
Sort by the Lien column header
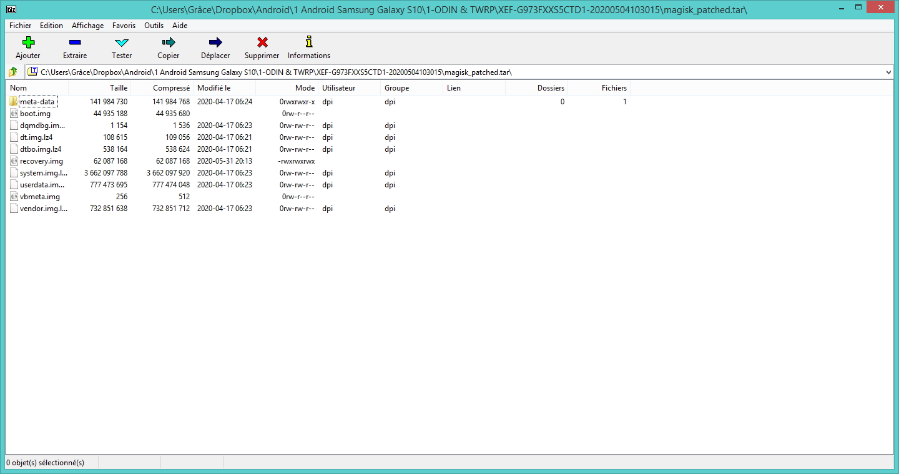pos(474,88)
